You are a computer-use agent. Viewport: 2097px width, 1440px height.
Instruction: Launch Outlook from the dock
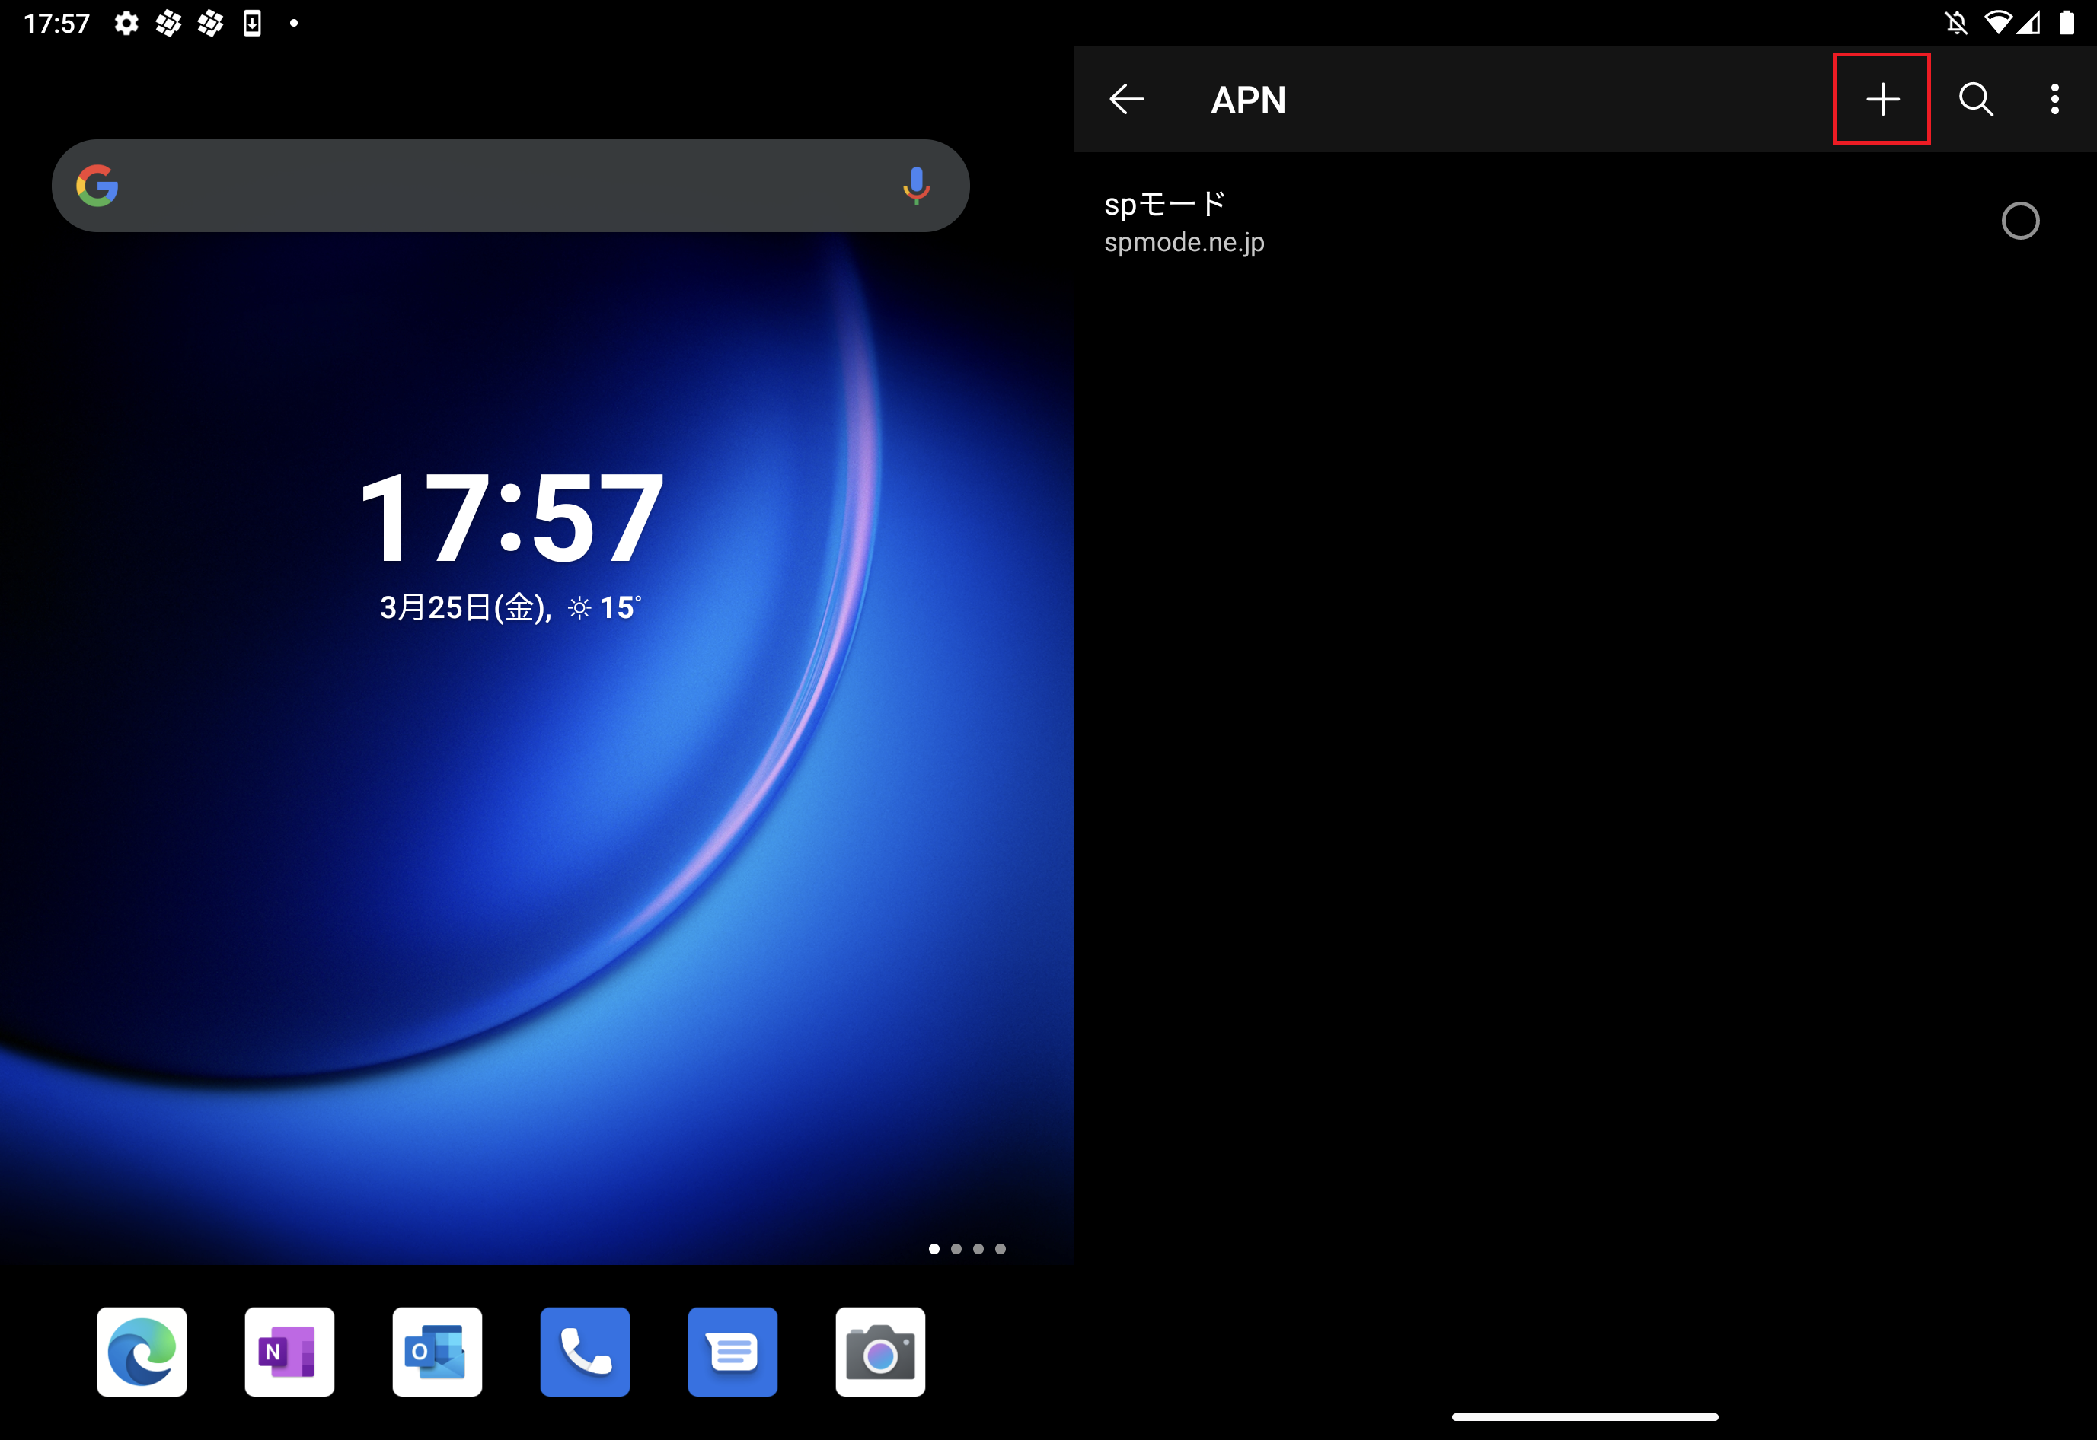[437, 1352]
